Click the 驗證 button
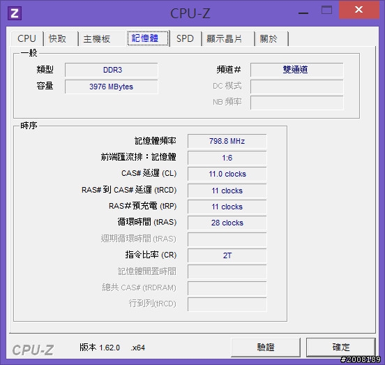Screen dimensions: 385x365 click(x=266, y=348)
